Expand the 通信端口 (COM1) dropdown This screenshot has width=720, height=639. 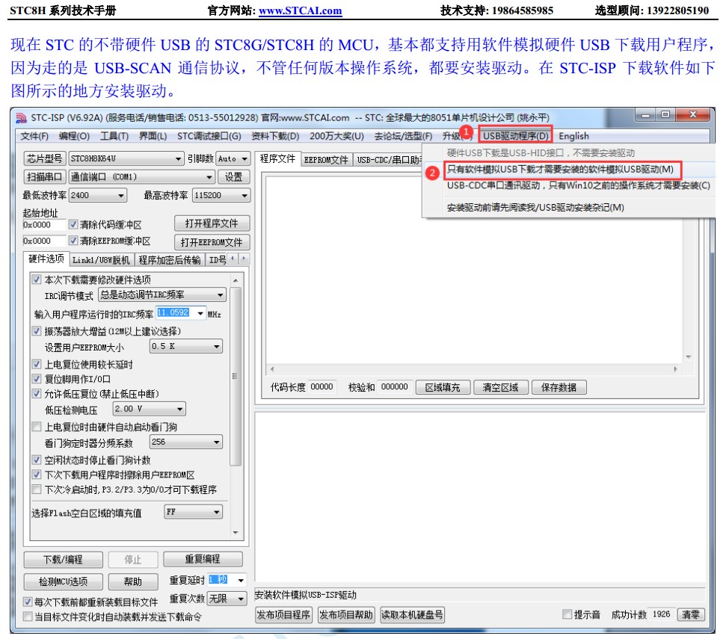[x=209, y=177]
